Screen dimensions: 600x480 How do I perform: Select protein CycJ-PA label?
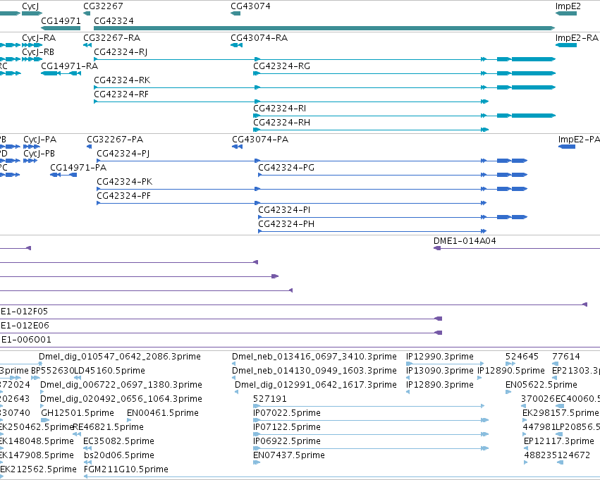tap(39, 140)
